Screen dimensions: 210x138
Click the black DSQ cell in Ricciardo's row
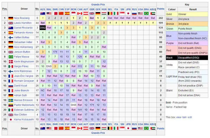click(x=42, y=28)
